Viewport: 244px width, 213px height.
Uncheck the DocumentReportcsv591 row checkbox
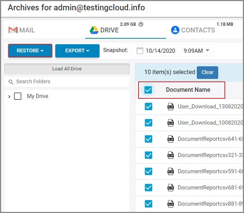click(x=148, y=171)
